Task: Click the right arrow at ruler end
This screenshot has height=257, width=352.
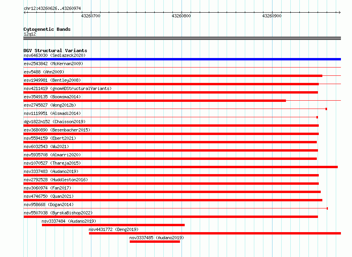Action: tap(339, 12)
